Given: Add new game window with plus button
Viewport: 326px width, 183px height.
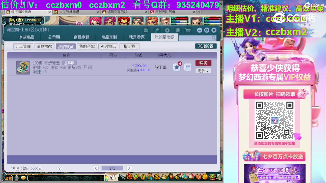Looking at the screenshot, I should click(x=199, y=12).
